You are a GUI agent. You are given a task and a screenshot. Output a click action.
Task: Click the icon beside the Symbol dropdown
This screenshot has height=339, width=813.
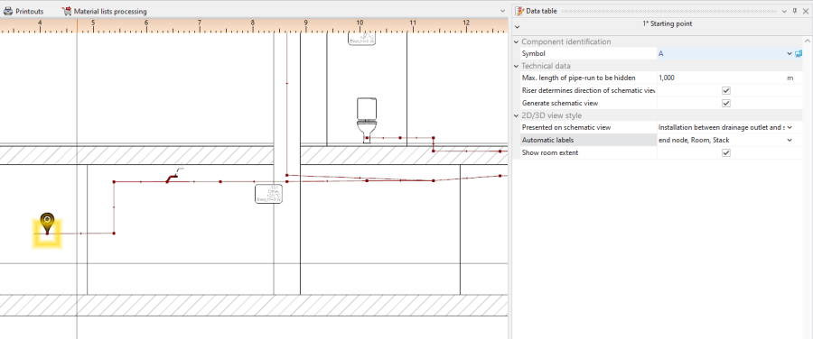[x=799, y=53]
